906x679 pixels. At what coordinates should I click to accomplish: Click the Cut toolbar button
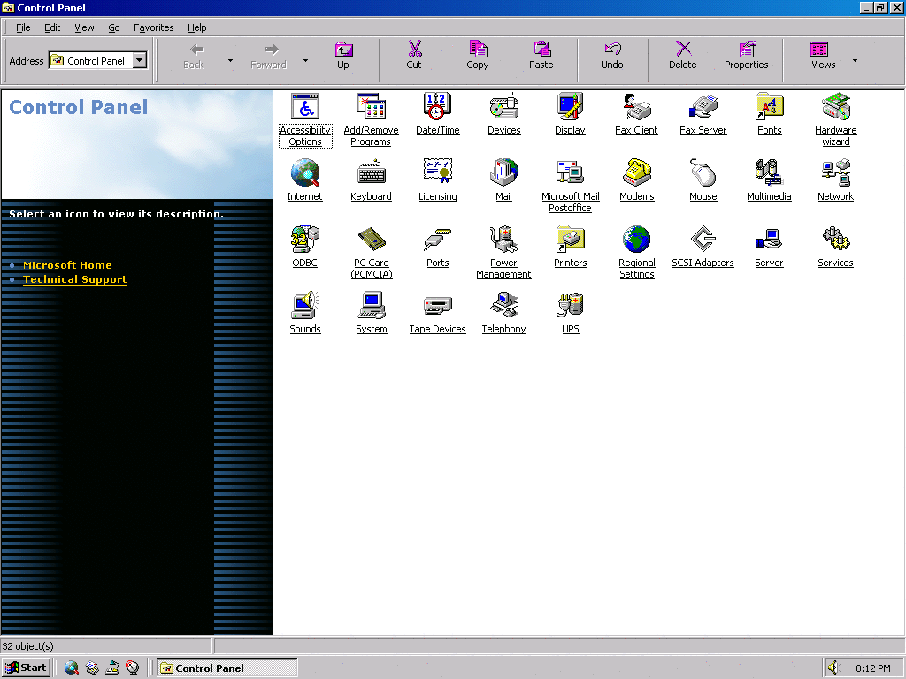coord(414,56)
